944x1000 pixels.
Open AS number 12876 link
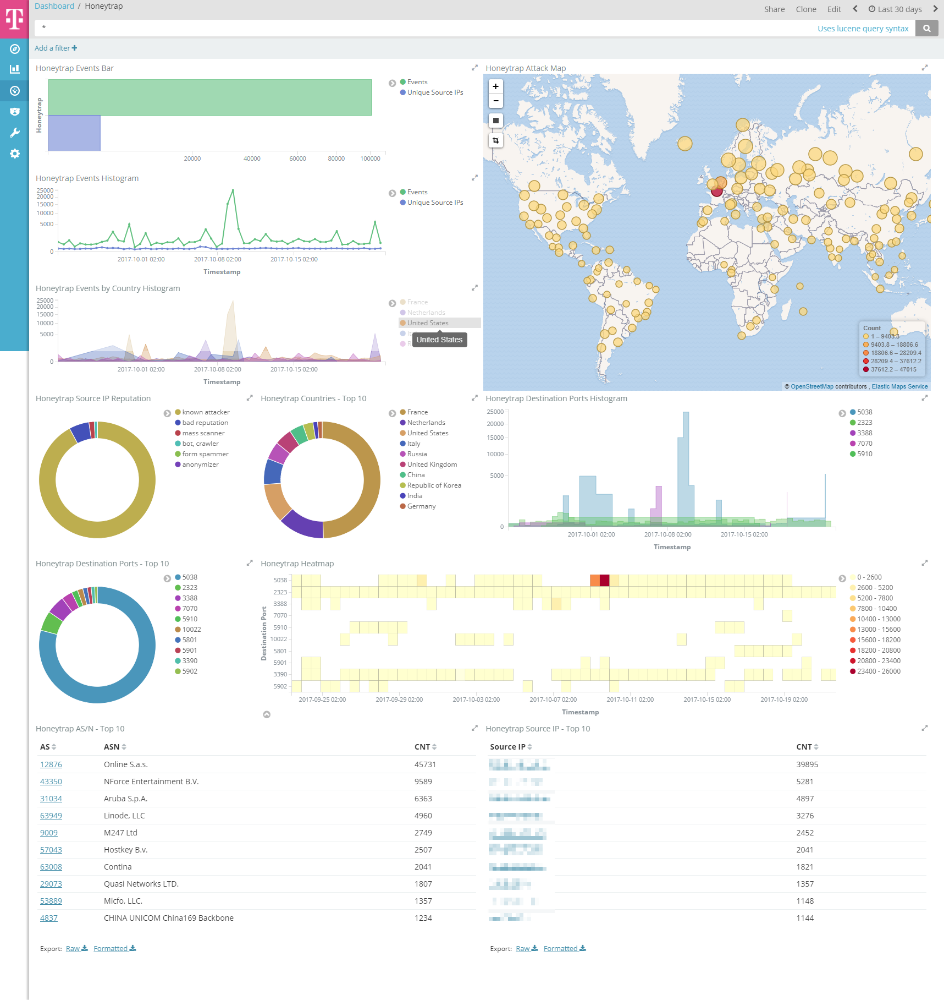(x=51, y=764)
